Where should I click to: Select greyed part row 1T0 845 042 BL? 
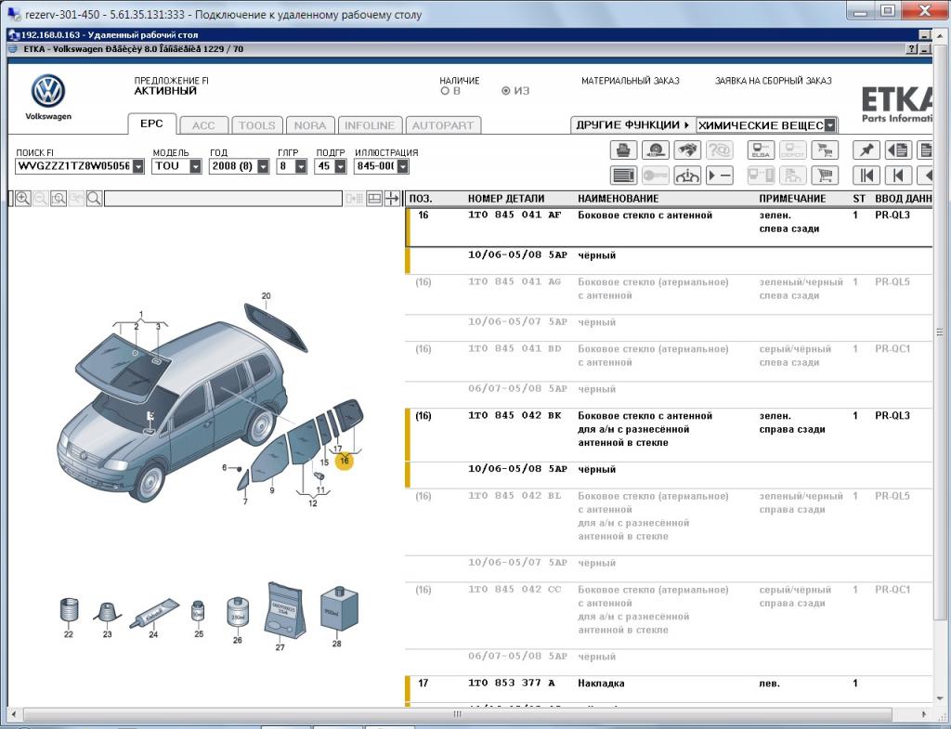pos(669,522)
